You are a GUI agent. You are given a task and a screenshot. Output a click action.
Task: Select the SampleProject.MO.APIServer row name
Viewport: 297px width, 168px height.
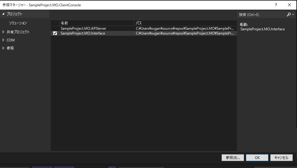coord(83,28)
